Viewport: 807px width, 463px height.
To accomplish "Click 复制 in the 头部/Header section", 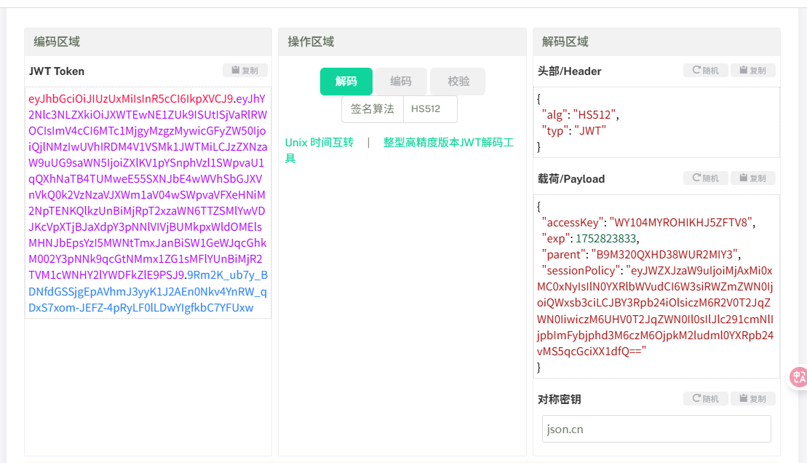I will coord(752,71).
